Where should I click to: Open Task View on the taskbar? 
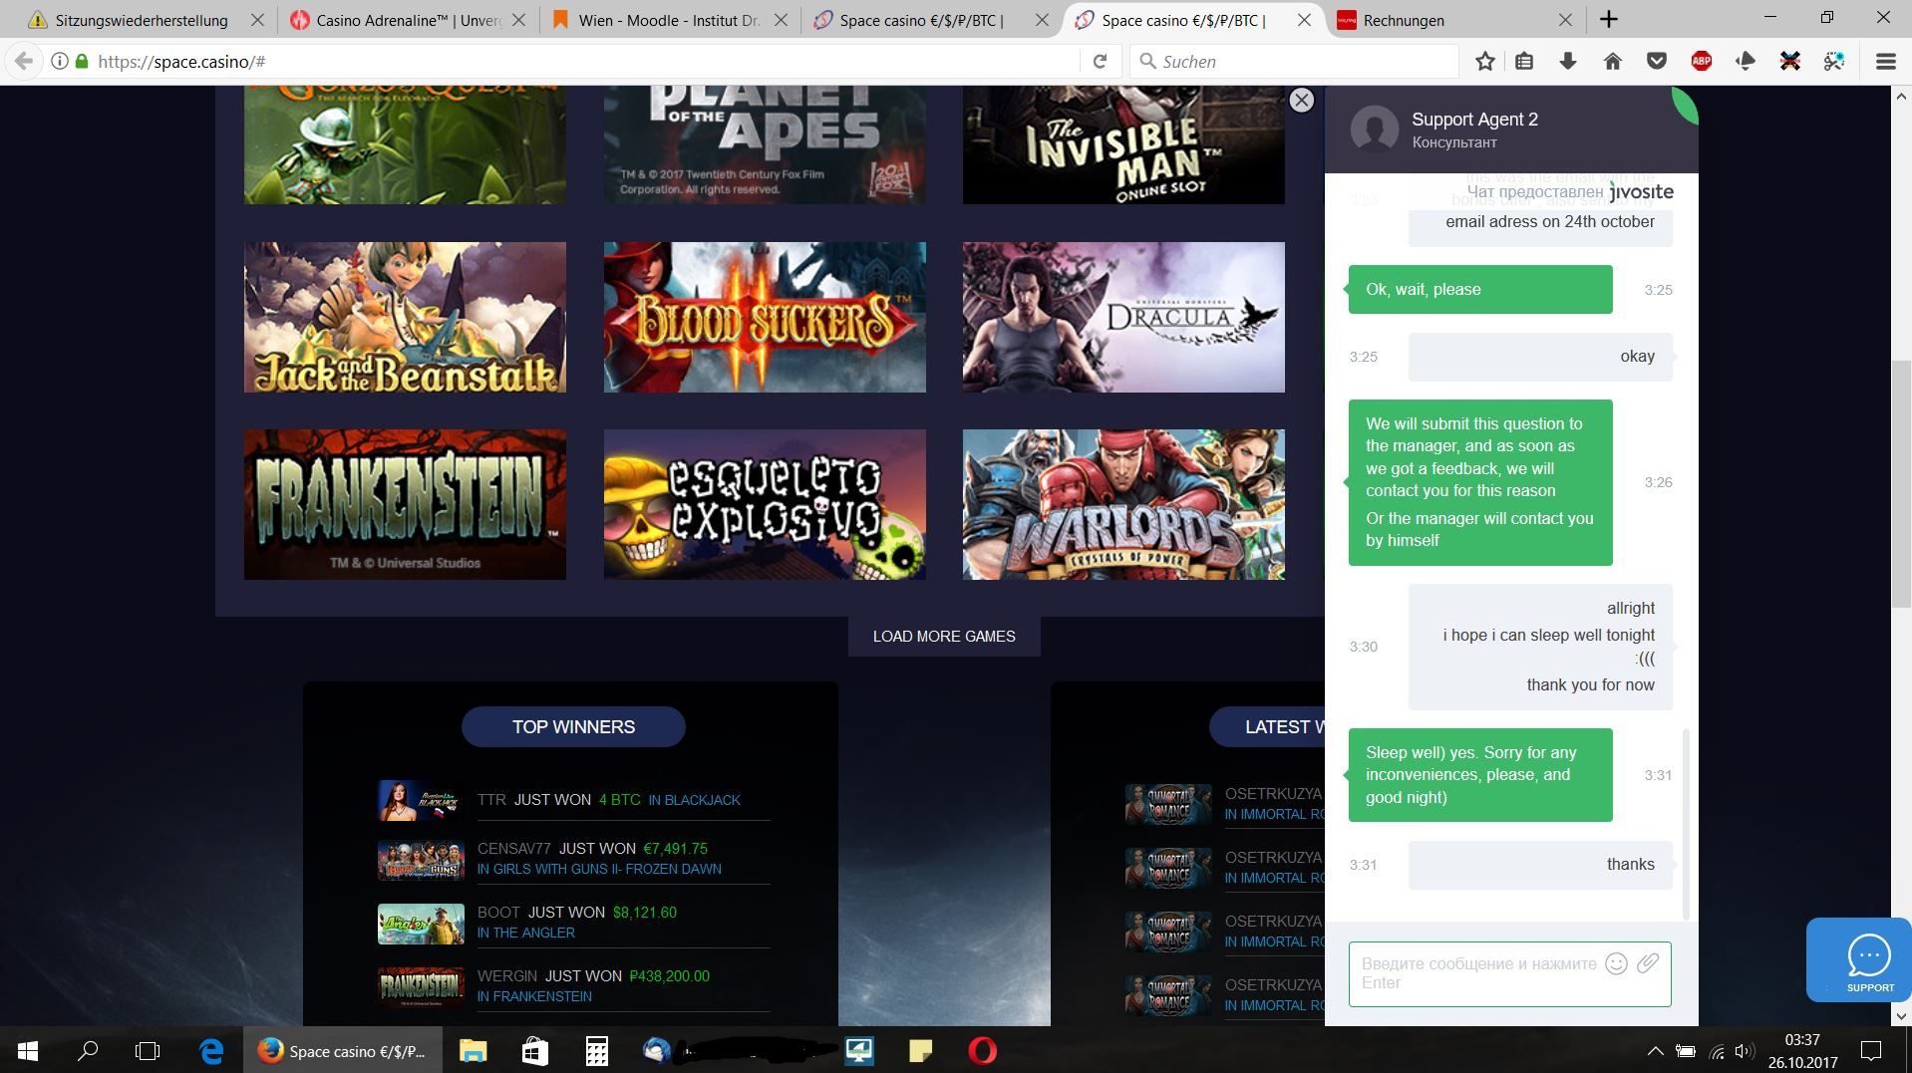[148, 1050]
